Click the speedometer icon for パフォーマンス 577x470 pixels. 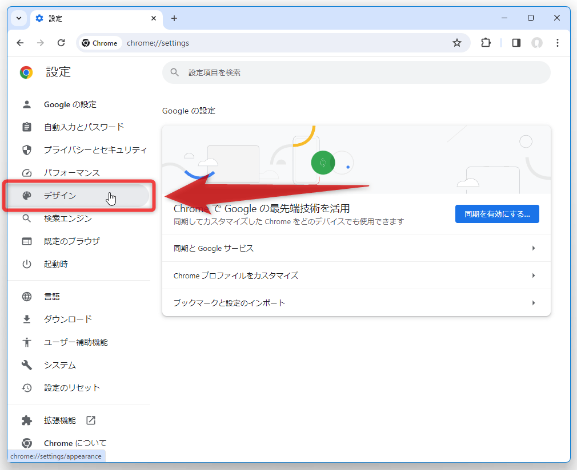pos(27,173)
